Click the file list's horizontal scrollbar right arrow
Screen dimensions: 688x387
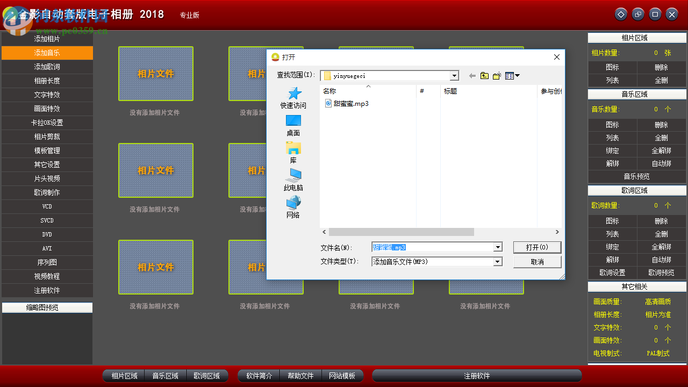pyautogui.click(x=557, y=232)
